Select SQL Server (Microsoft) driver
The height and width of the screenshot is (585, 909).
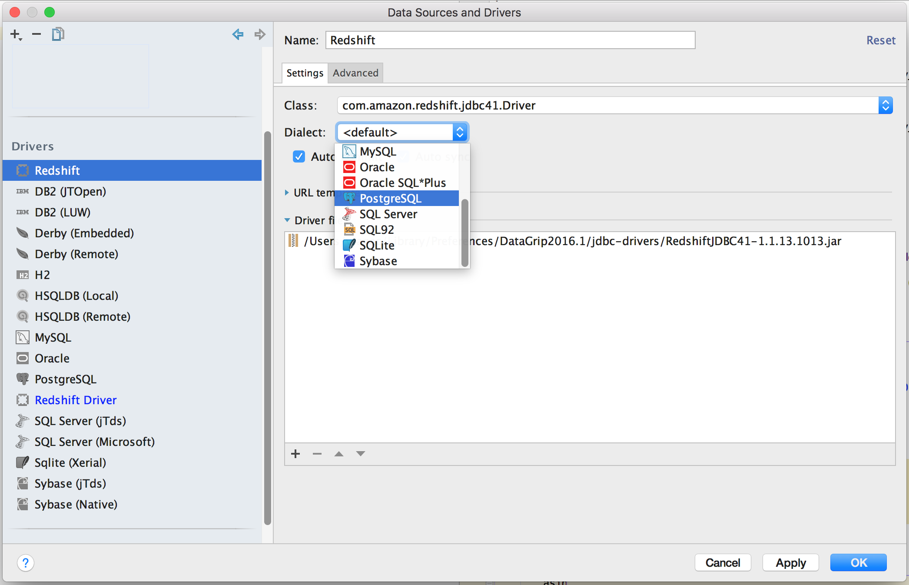click(x=132, y=442)
